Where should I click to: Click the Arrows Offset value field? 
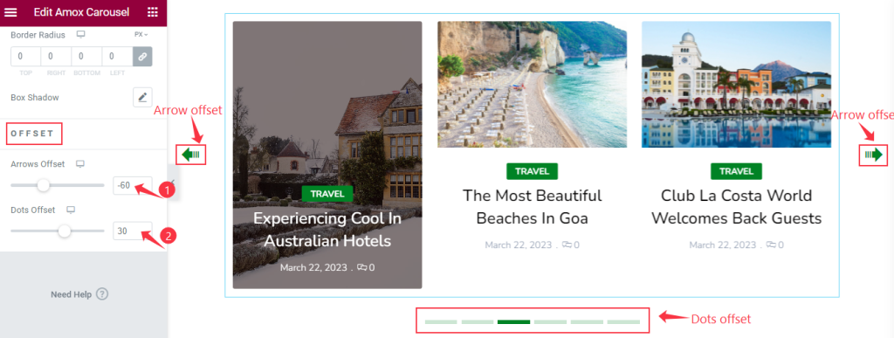pyautogui.click(x=133, y=185)
